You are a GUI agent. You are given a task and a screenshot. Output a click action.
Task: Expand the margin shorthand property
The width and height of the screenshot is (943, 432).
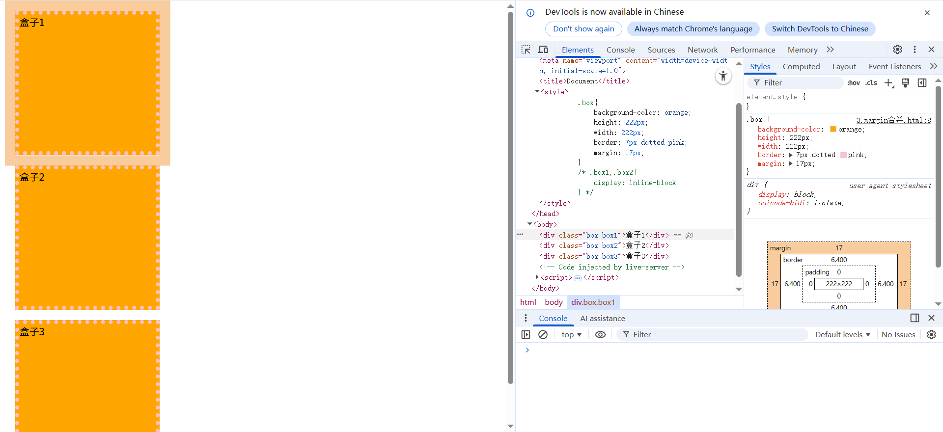click(791, 164)
